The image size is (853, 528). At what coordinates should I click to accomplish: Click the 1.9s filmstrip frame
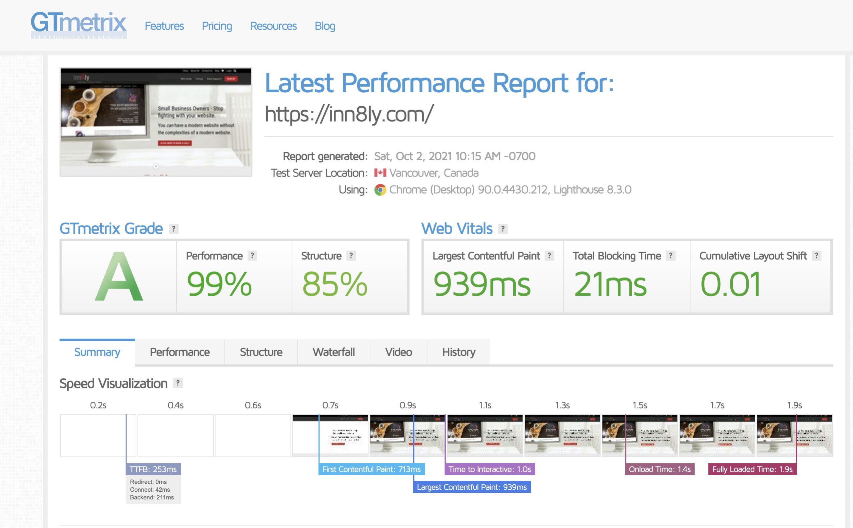[795, 435]
